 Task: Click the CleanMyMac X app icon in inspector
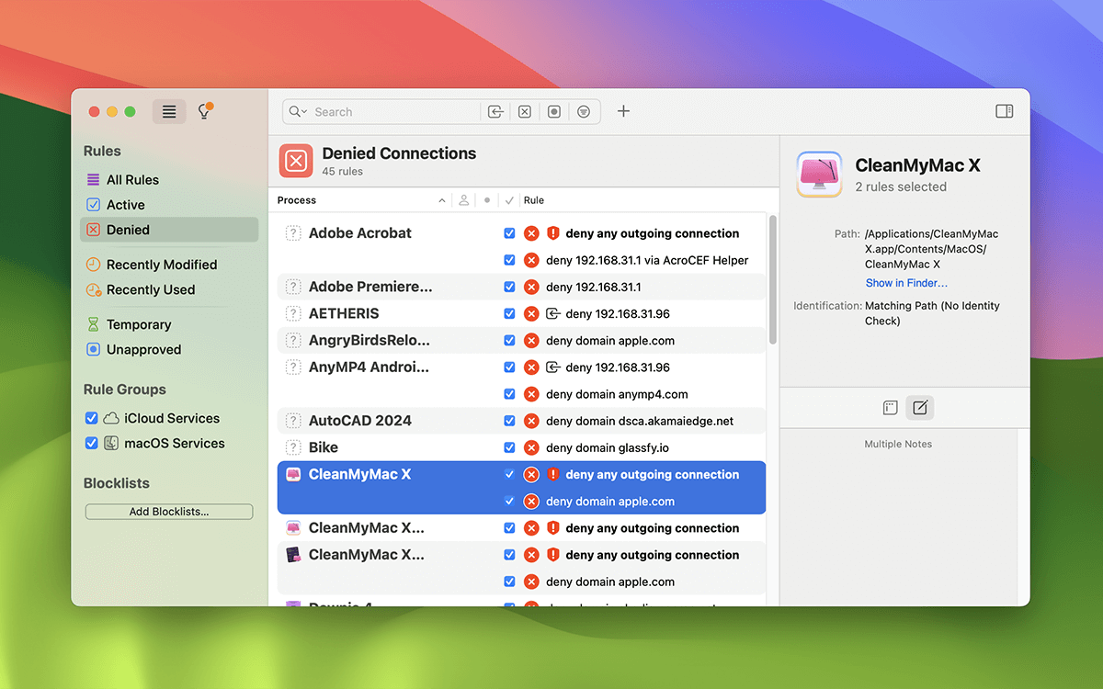click(819, 175)
